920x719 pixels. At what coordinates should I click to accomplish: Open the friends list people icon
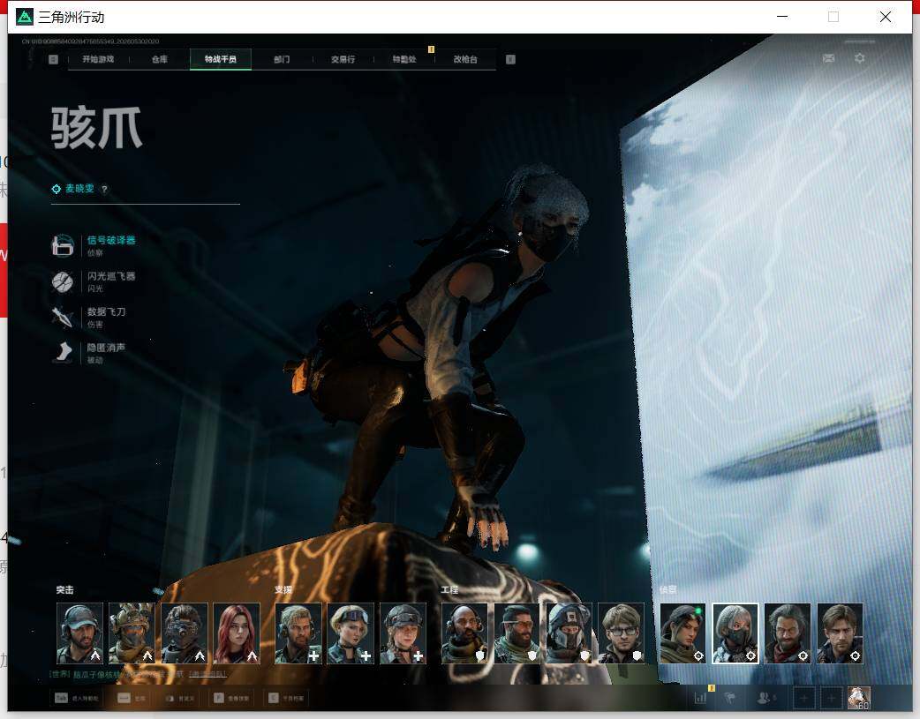764,698
